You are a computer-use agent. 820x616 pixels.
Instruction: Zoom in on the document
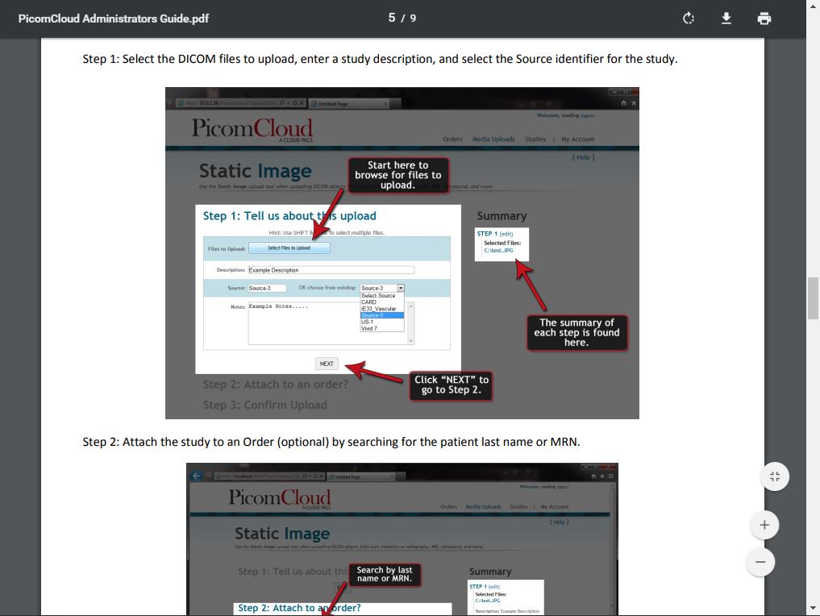[x=764, y=524]
